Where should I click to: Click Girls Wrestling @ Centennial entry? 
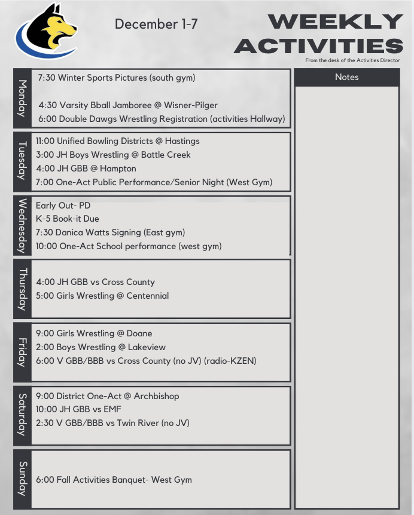click(x=102, y=296)
